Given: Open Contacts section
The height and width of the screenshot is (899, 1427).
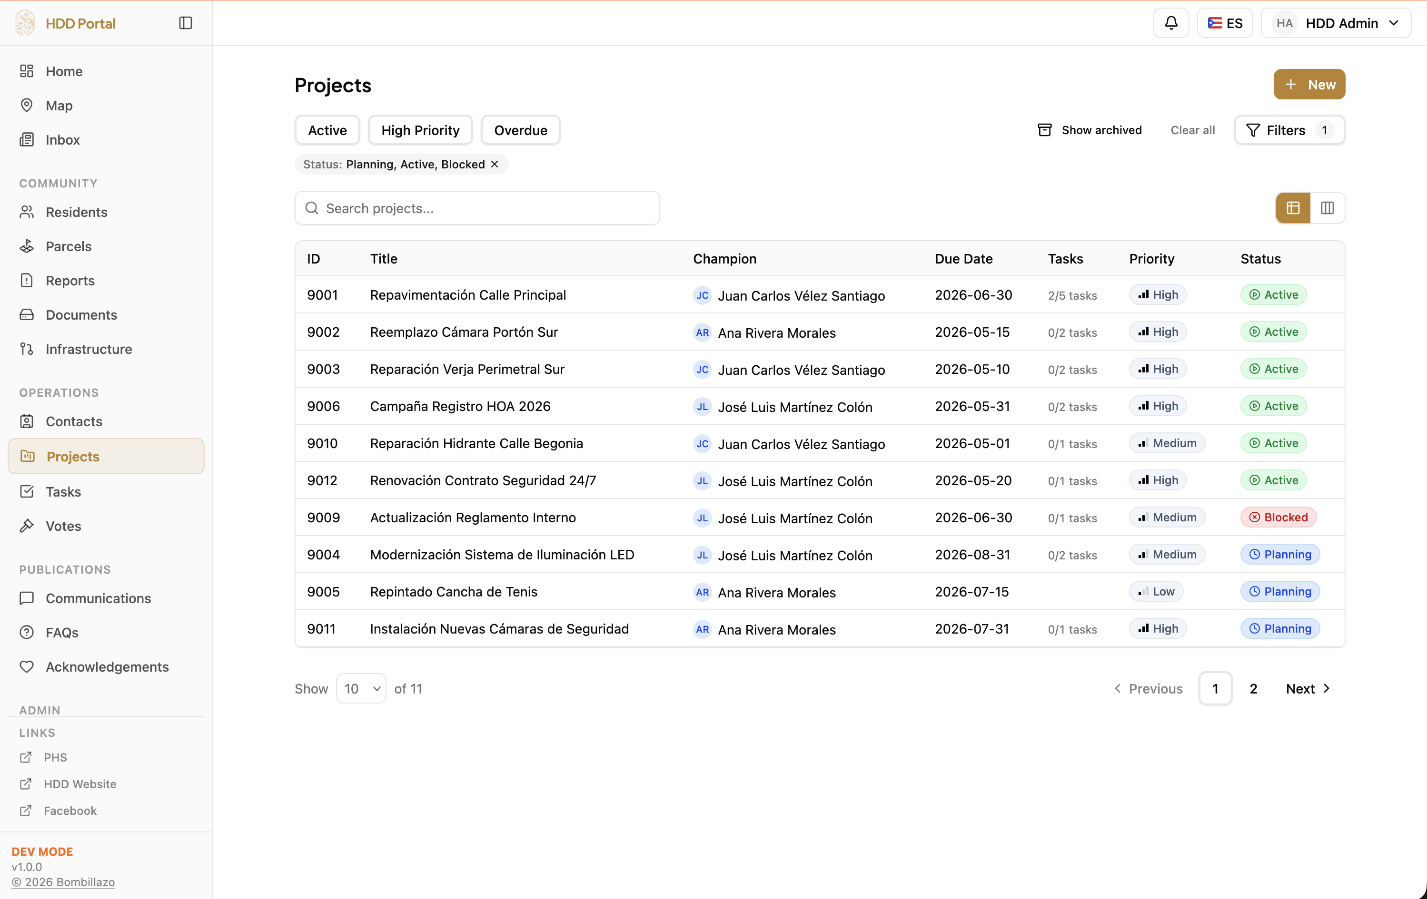Looking at the screenshot, I should [x=106, y=421].
